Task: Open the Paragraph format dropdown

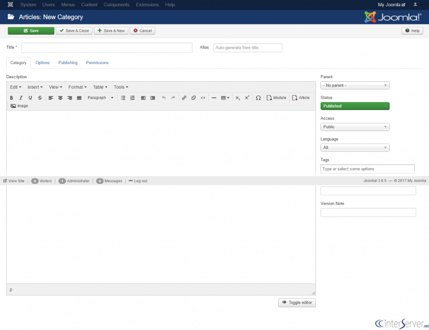Action: [101, 98]
